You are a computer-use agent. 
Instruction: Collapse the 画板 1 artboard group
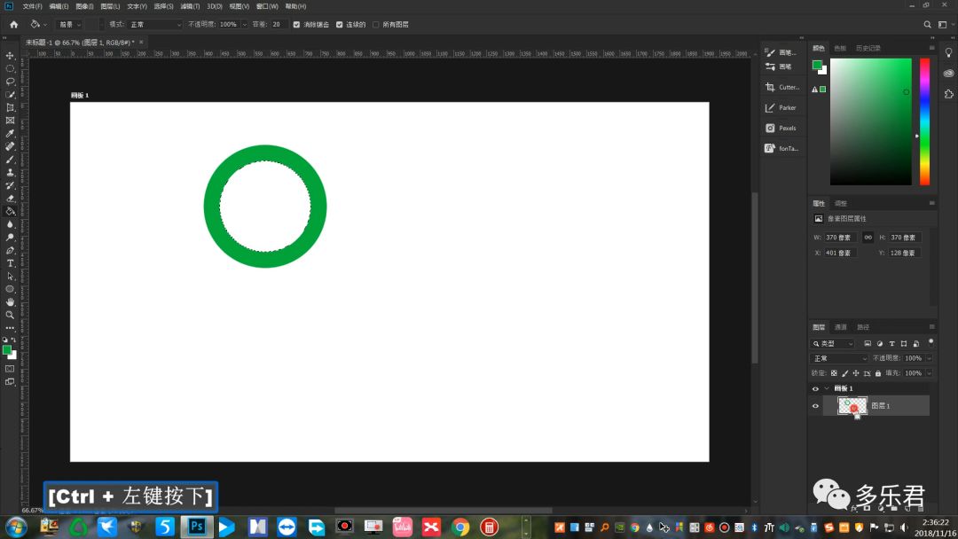pyautogui.click(x=827, y=388)
